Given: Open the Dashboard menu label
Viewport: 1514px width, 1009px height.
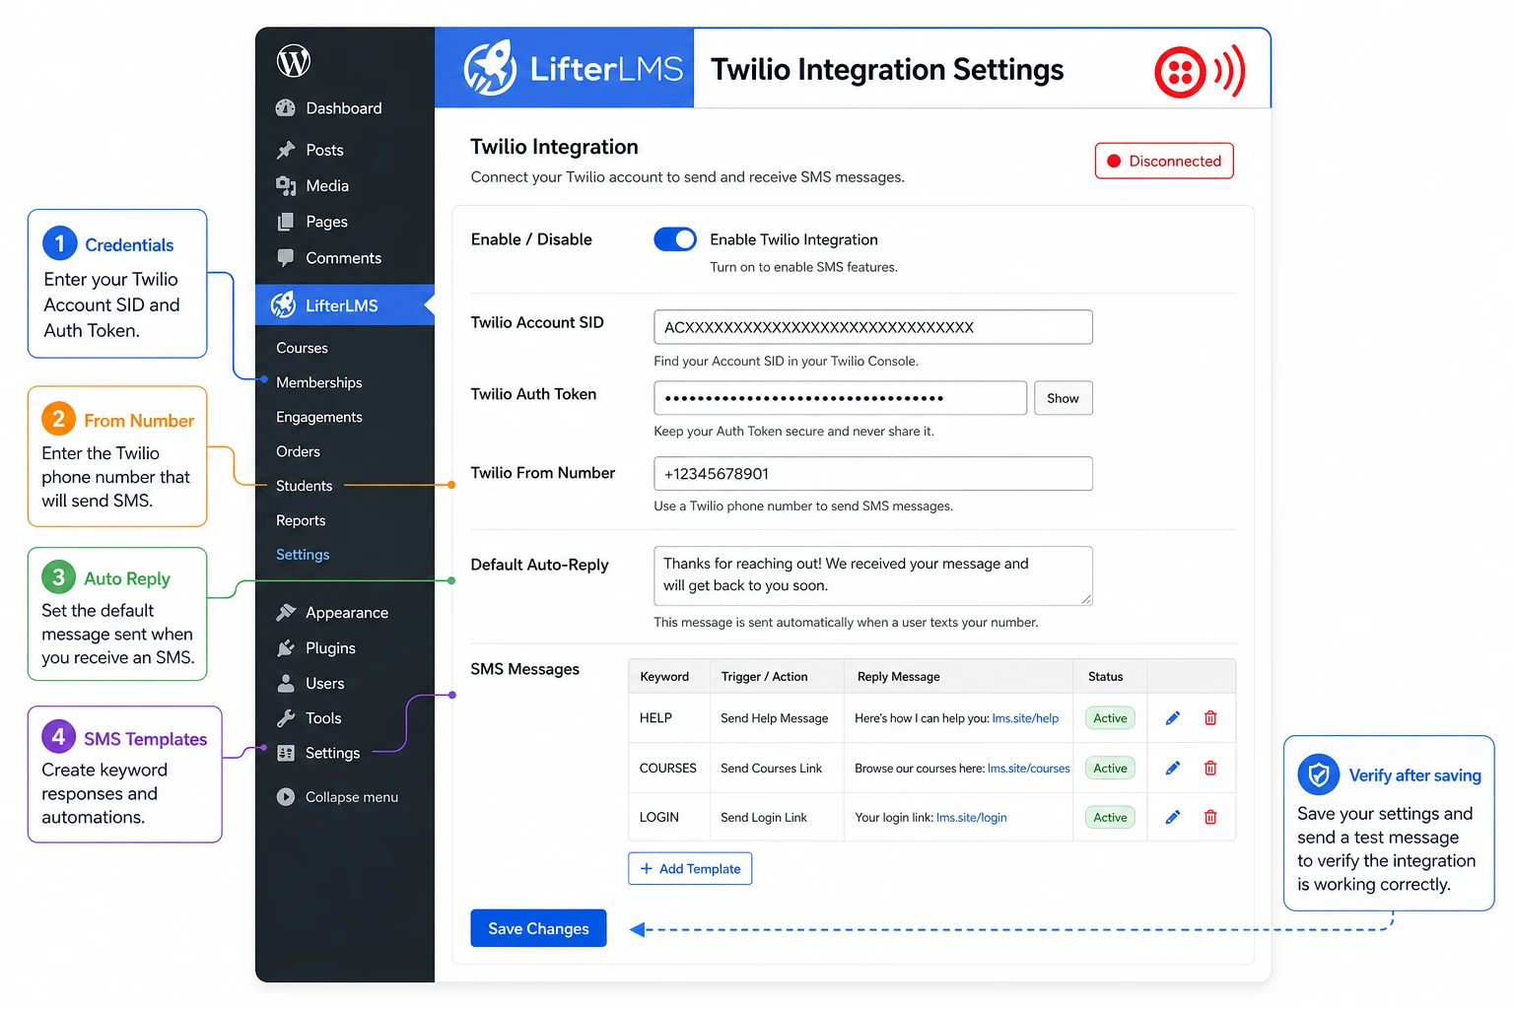Looking at the screenshot, I should (343, 108).
